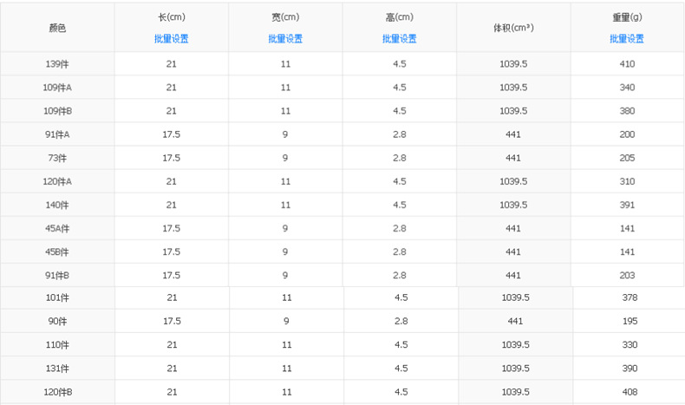
Task: Select the 73件 row label
Action: [57, 158]
